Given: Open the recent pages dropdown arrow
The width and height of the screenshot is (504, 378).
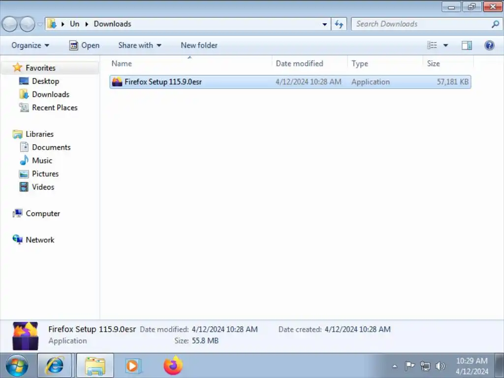Looking at the screenshot, I should pos(40,24).
